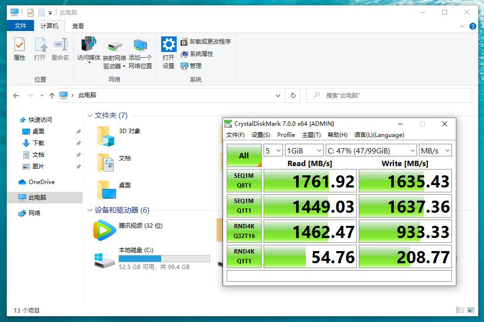Screen dimensions: 484x322
Task: Collapse the 设备和驱动器 (6) group
Action: pyautogui.click(x=90, y=210)
